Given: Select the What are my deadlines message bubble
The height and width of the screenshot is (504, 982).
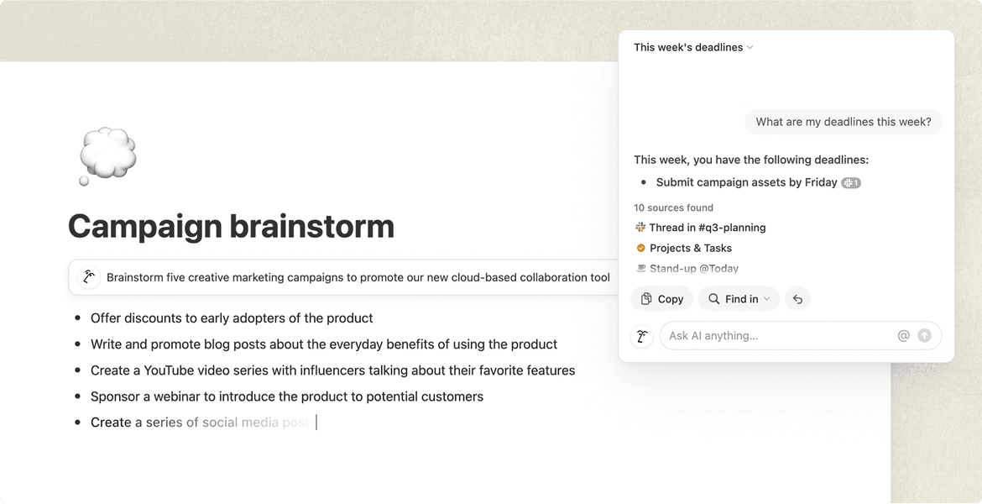Looking at the screenshot, I should tap(843, 122).
